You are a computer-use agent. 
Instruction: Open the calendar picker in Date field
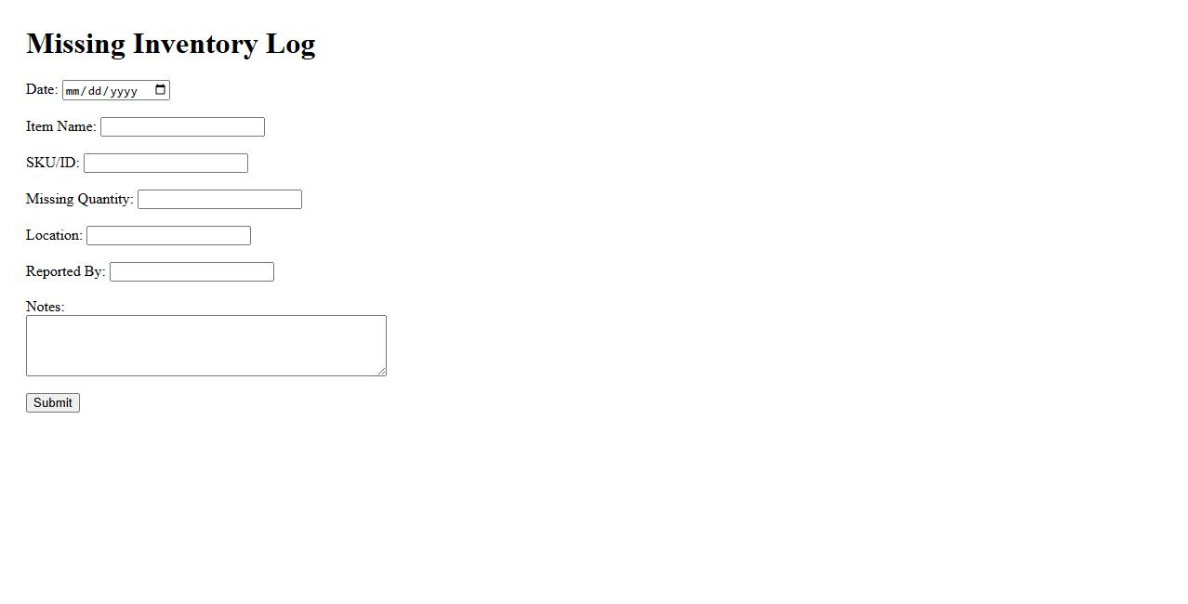tap(161, 90)
